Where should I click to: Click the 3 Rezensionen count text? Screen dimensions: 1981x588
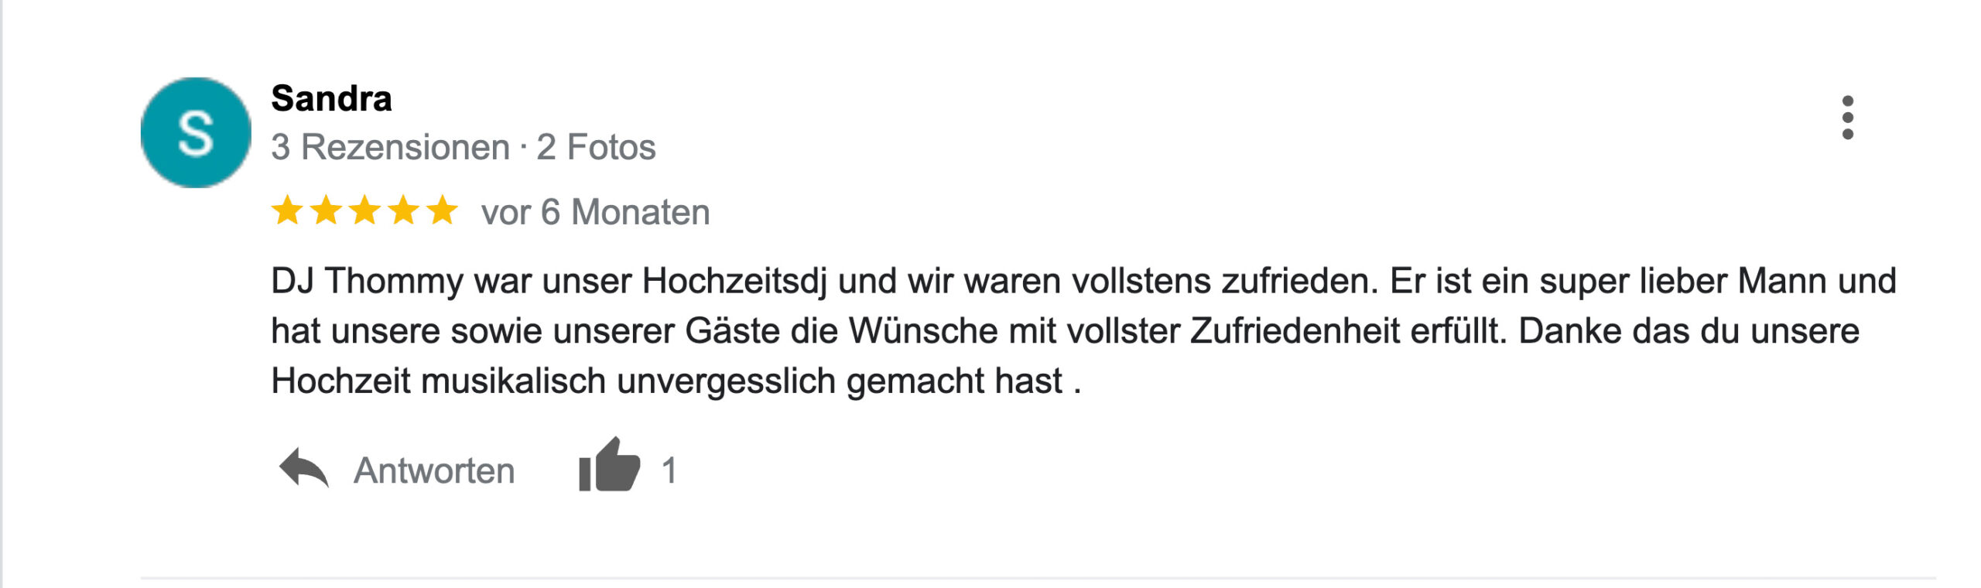[x=390, y=147]
